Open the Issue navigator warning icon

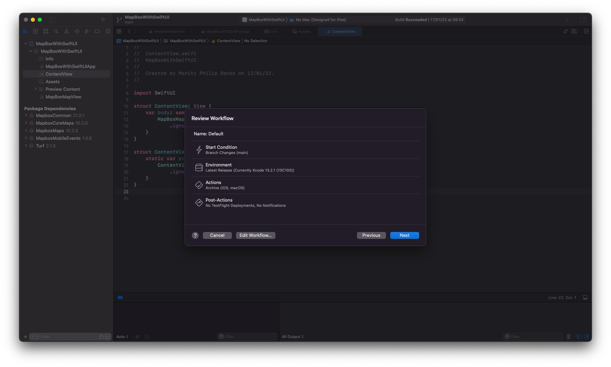coord(66,31)
